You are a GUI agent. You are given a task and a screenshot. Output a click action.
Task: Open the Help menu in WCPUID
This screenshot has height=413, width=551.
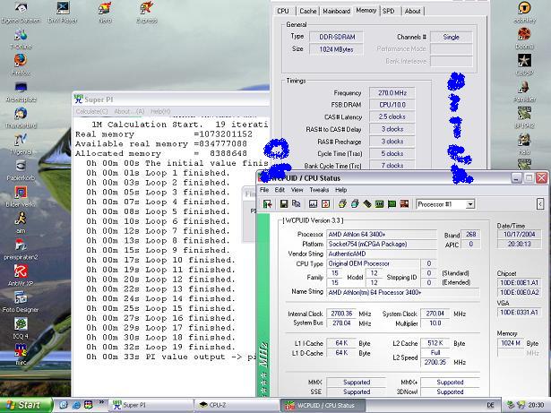pos(340,190)
